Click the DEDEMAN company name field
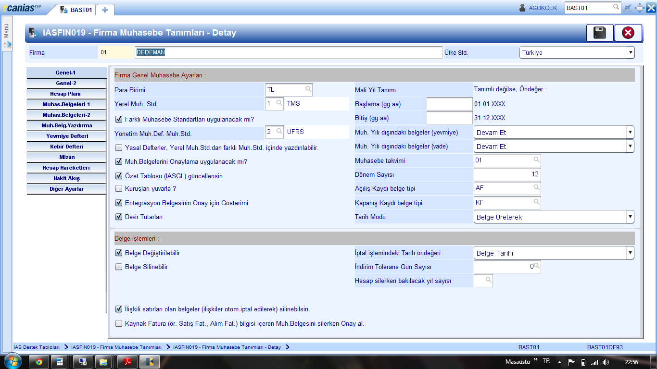The width and height of the screenshot is (657, 369). pyautogui.click(x=288, y=52)
